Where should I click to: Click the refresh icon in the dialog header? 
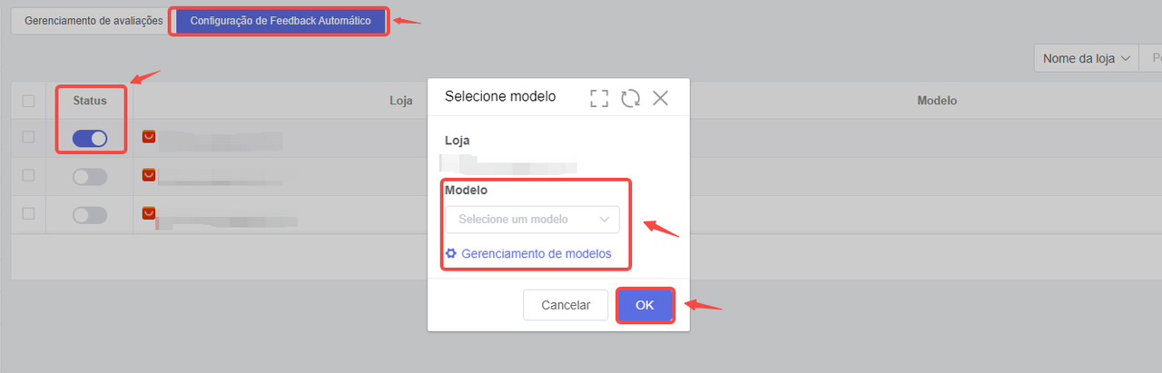point(631,98)
